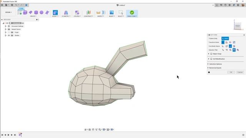This screenshot has height=138, width=246.
Task: Click the Grid and Snaps icon
Action: [108, 130]
